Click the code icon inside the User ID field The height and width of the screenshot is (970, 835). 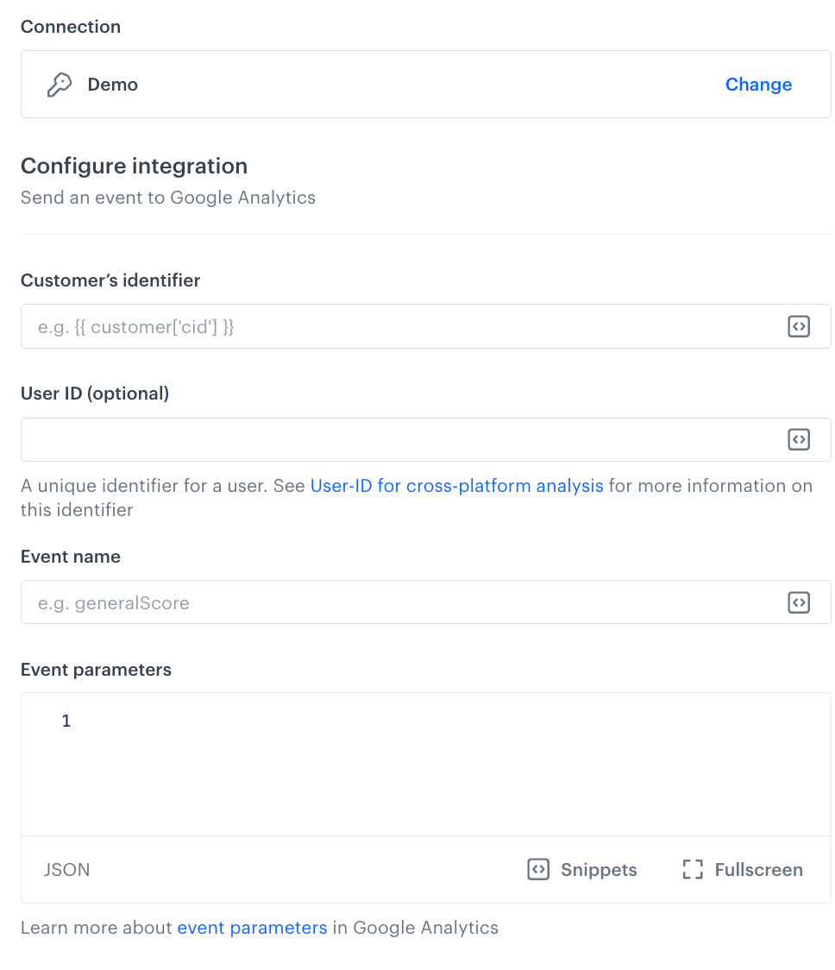[x=798, y=439]
